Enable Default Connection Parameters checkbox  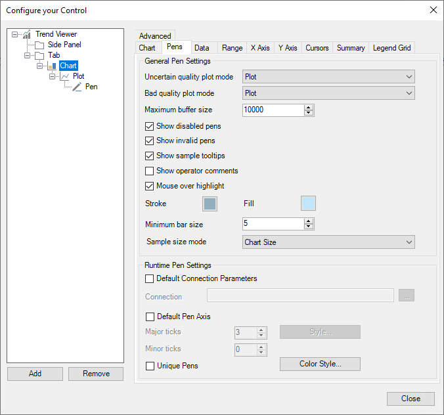pos(149,278)
